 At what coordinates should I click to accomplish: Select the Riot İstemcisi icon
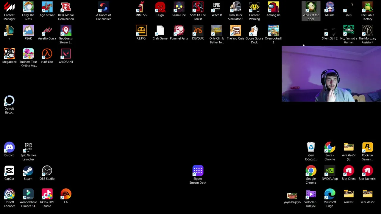(367, 173)
